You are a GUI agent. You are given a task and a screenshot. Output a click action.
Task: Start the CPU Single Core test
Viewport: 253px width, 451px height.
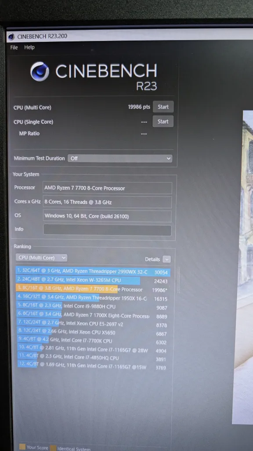point(163,122)
